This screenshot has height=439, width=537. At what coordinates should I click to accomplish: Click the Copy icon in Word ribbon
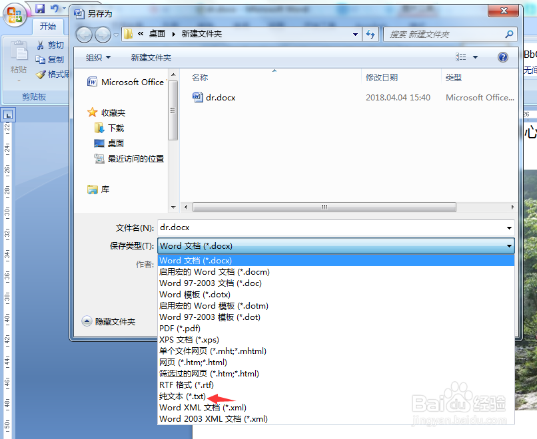tap(40, 60)
